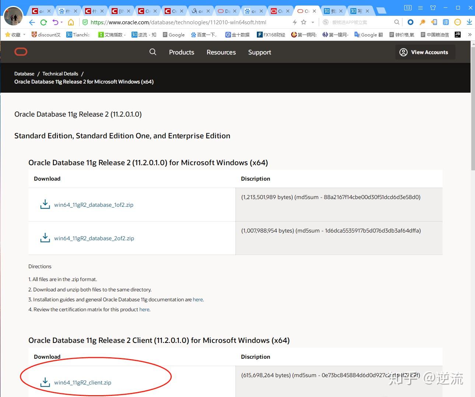475x397 pixels.
Task: Download win64_11gR2_database_1of2.zip link
Action: click(x=94, y=205)
